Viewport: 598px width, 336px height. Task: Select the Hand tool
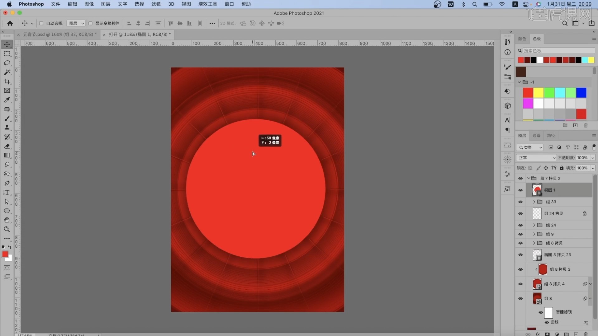click(7, 220)
